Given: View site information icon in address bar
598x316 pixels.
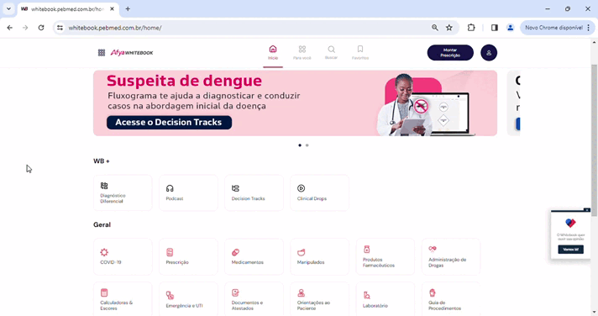Looking at the screenshot, I should coord(60,28).
